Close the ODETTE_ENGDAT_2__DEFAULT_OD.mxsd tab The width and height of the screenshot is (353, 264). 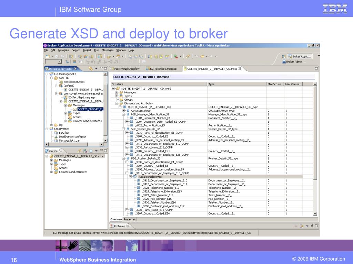pyautogui.click(x=240, y=69)
